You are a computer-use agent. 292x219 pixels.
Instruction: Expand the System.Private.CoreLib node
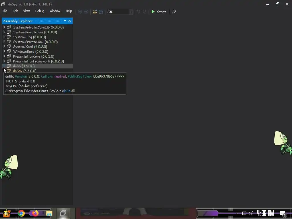click(x=4, y=27)
